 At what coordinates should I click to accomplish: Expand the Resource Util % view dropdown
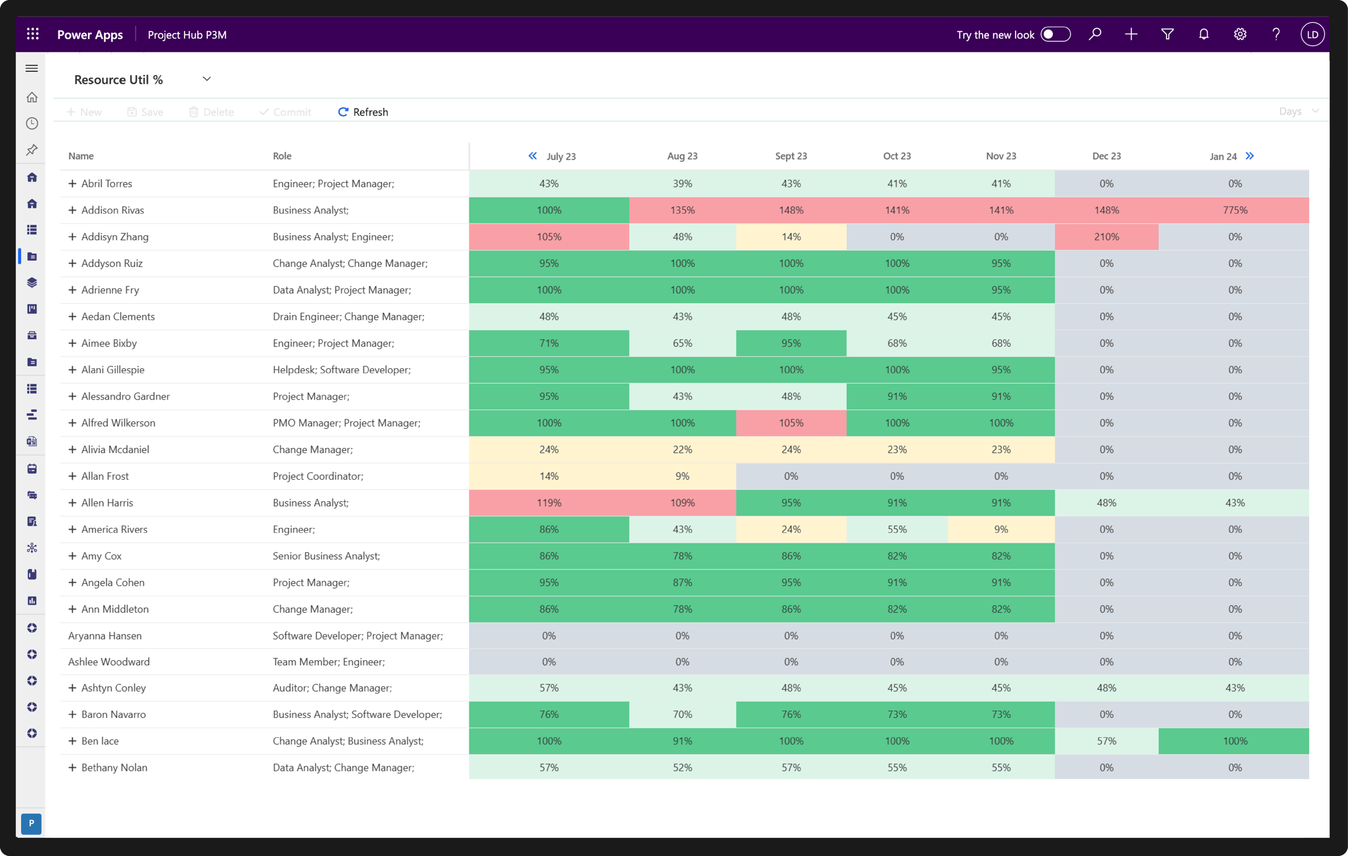click(x=207, y=79)
